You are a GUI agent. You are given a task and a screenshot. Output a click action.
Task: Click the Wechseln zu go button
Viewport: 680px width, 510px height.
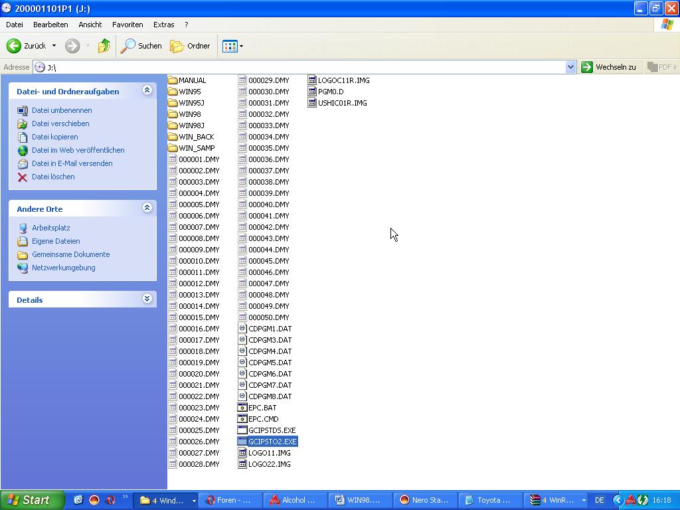click(x=609, y=67)
